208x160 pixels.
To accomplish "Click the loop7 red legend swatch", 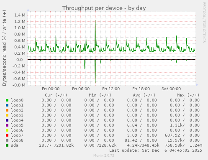I will pyautogui.click(x=7, y=135).
